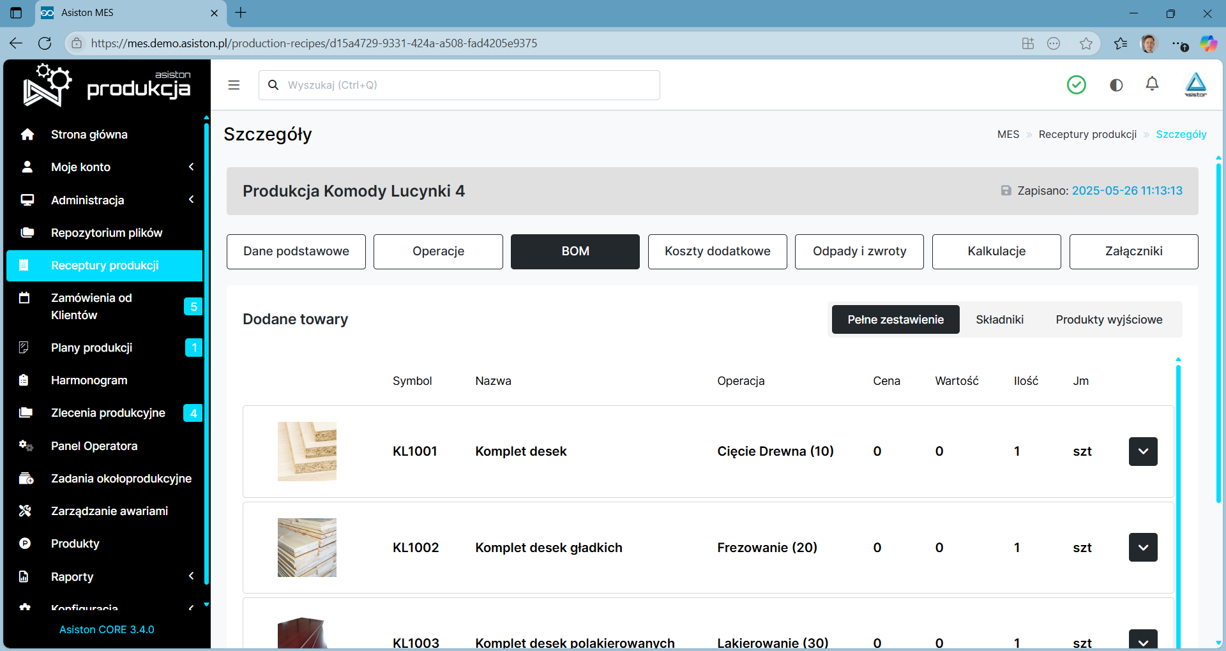
Task: Click the green status checkmark icon
Action: tap(1077, 84)
